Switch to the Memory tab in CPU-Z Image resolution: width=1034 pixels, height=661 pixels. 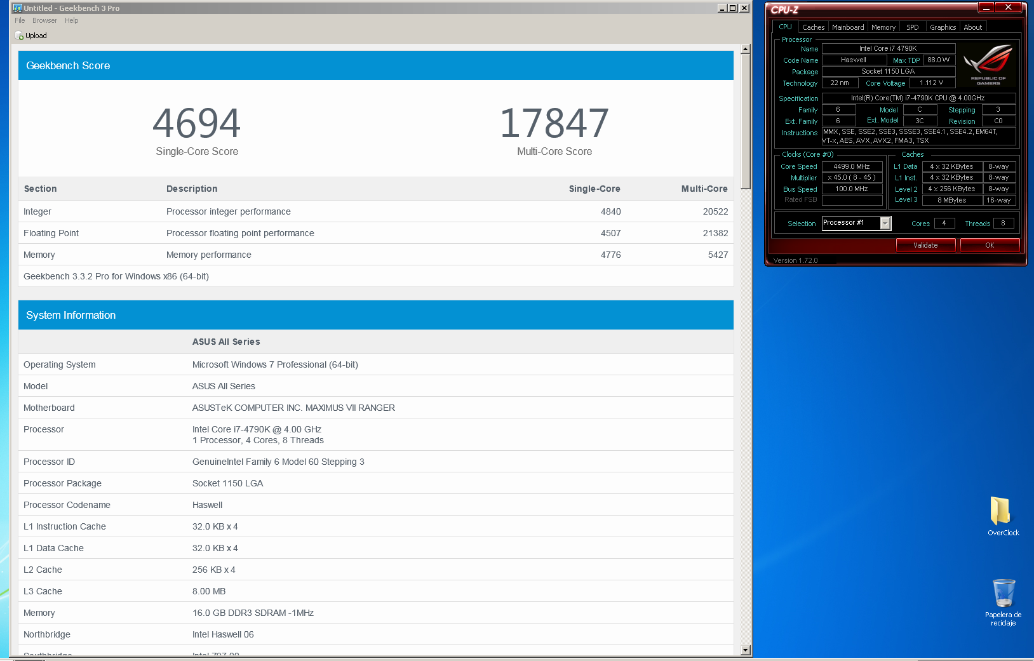[883, 27]
